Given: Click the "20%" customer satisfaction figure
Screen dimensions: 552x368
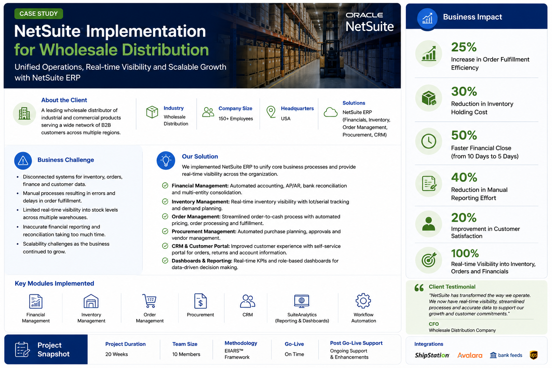Looking at the screenshot, I should pos(464,217).
